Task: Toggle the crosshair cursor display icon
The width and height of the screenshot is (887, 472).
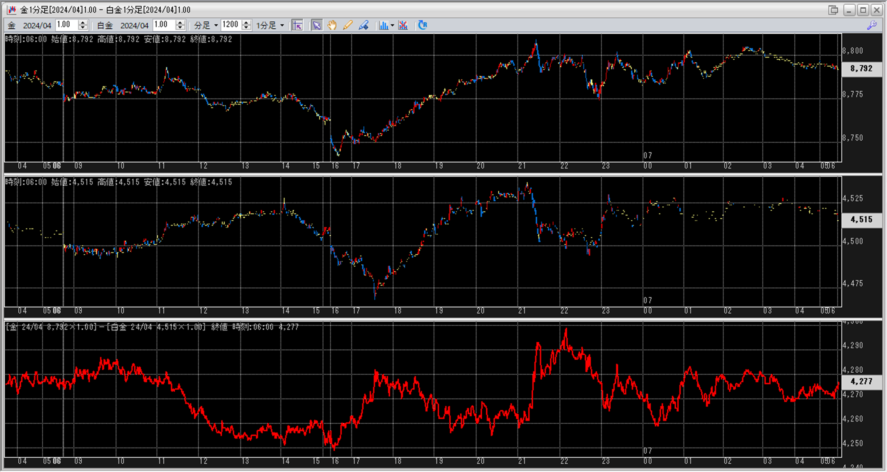Action: coord(298,25)
